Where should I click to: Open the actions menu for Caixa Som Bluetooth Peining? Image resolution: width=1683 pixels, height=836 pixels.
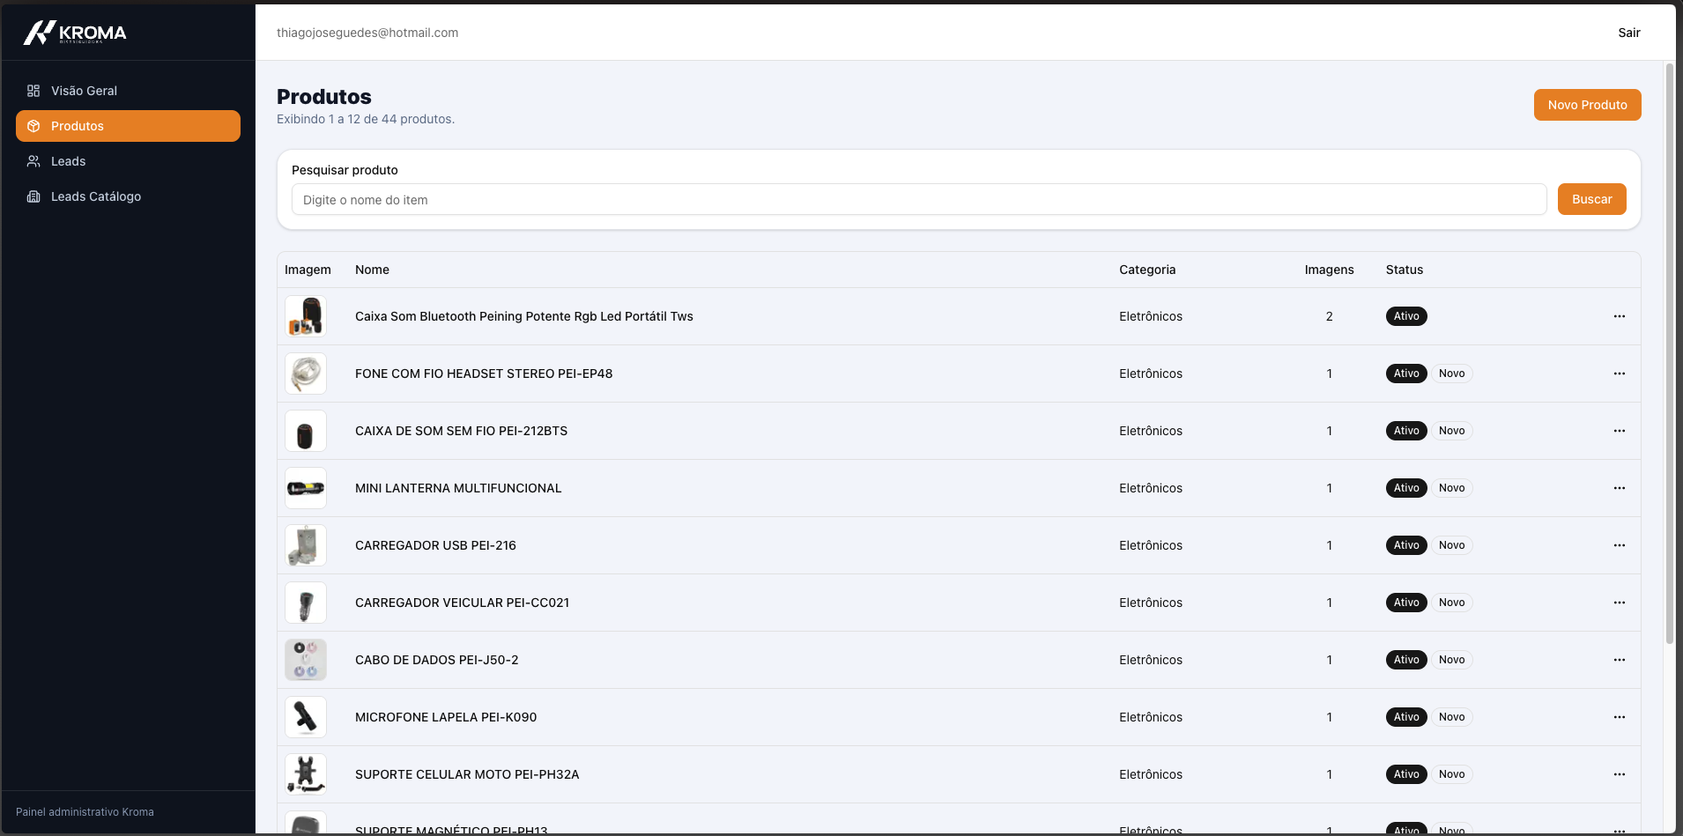click(1619, 316)
